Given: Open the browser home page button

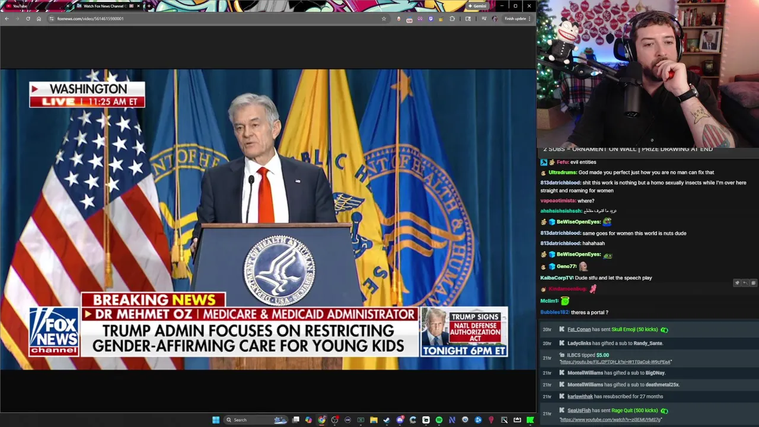Looking at the screenshot, I should click(x=39, y=18).
